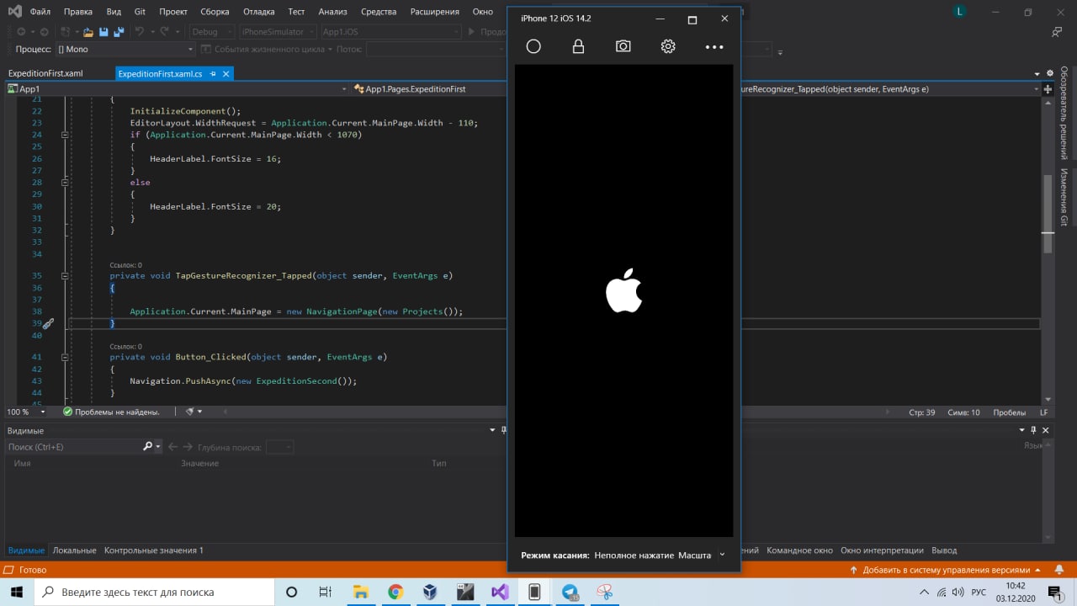Click the code editor vertical scrollbar thumb
This screenshot has height=606, width=1077.
click(1048, 215)
